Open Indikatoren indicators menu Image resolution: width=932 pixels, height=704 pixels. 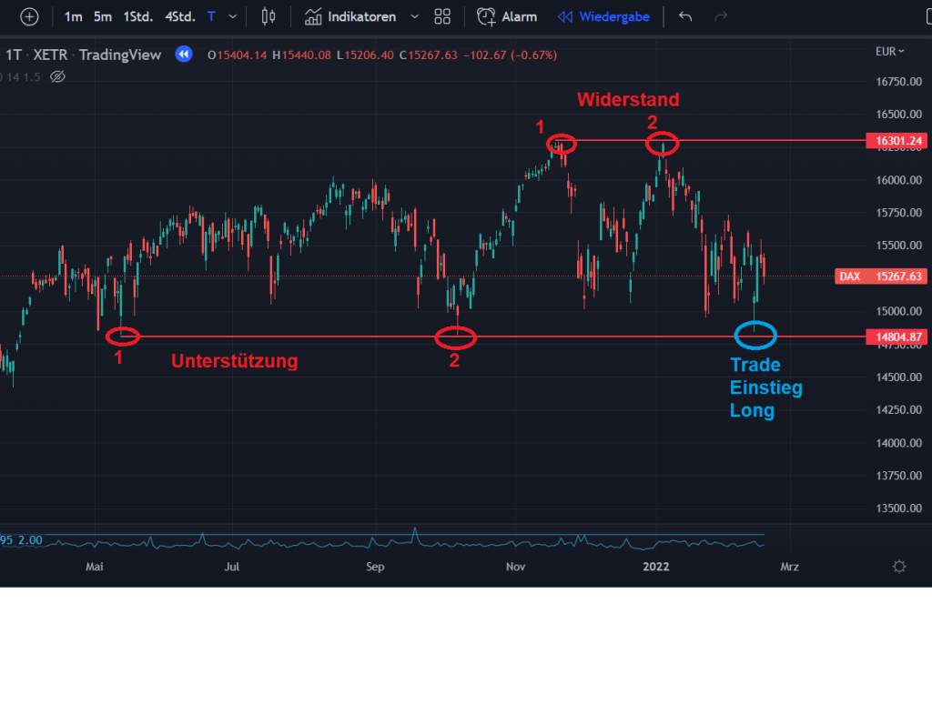349,16
